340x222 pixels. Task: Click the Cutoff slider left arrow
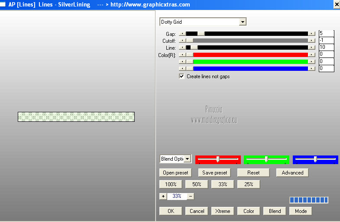(182, 41)
